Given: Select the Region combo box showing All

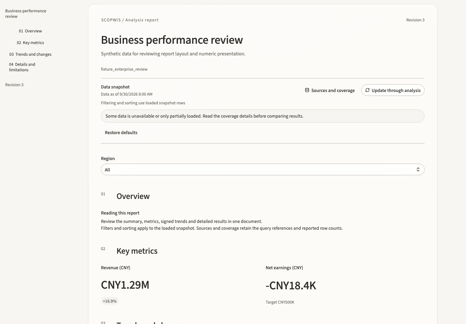Looking at the screenshot, I should pyautogui.click(x=263, y=169).
